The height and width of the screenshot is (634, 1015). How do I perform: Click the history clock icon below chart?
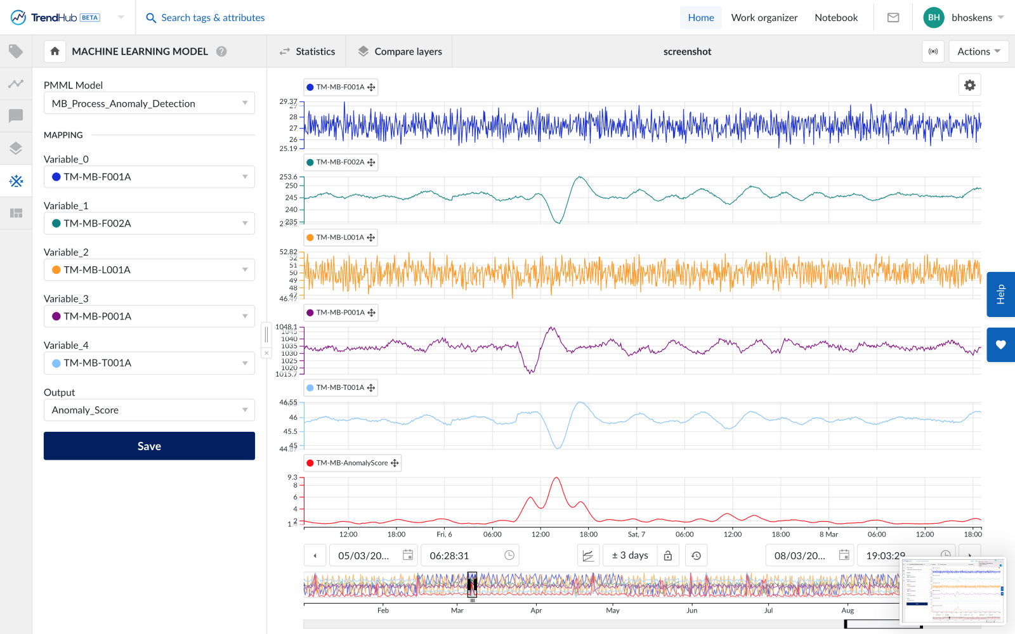click(x=696, y=555)
